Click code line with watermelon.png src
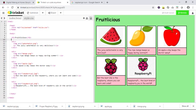Viewport: 196px width, 110px height. click(25, 43)
